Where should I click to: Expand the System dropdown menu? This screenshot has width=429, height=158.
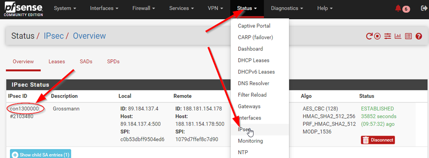[64, 9]
